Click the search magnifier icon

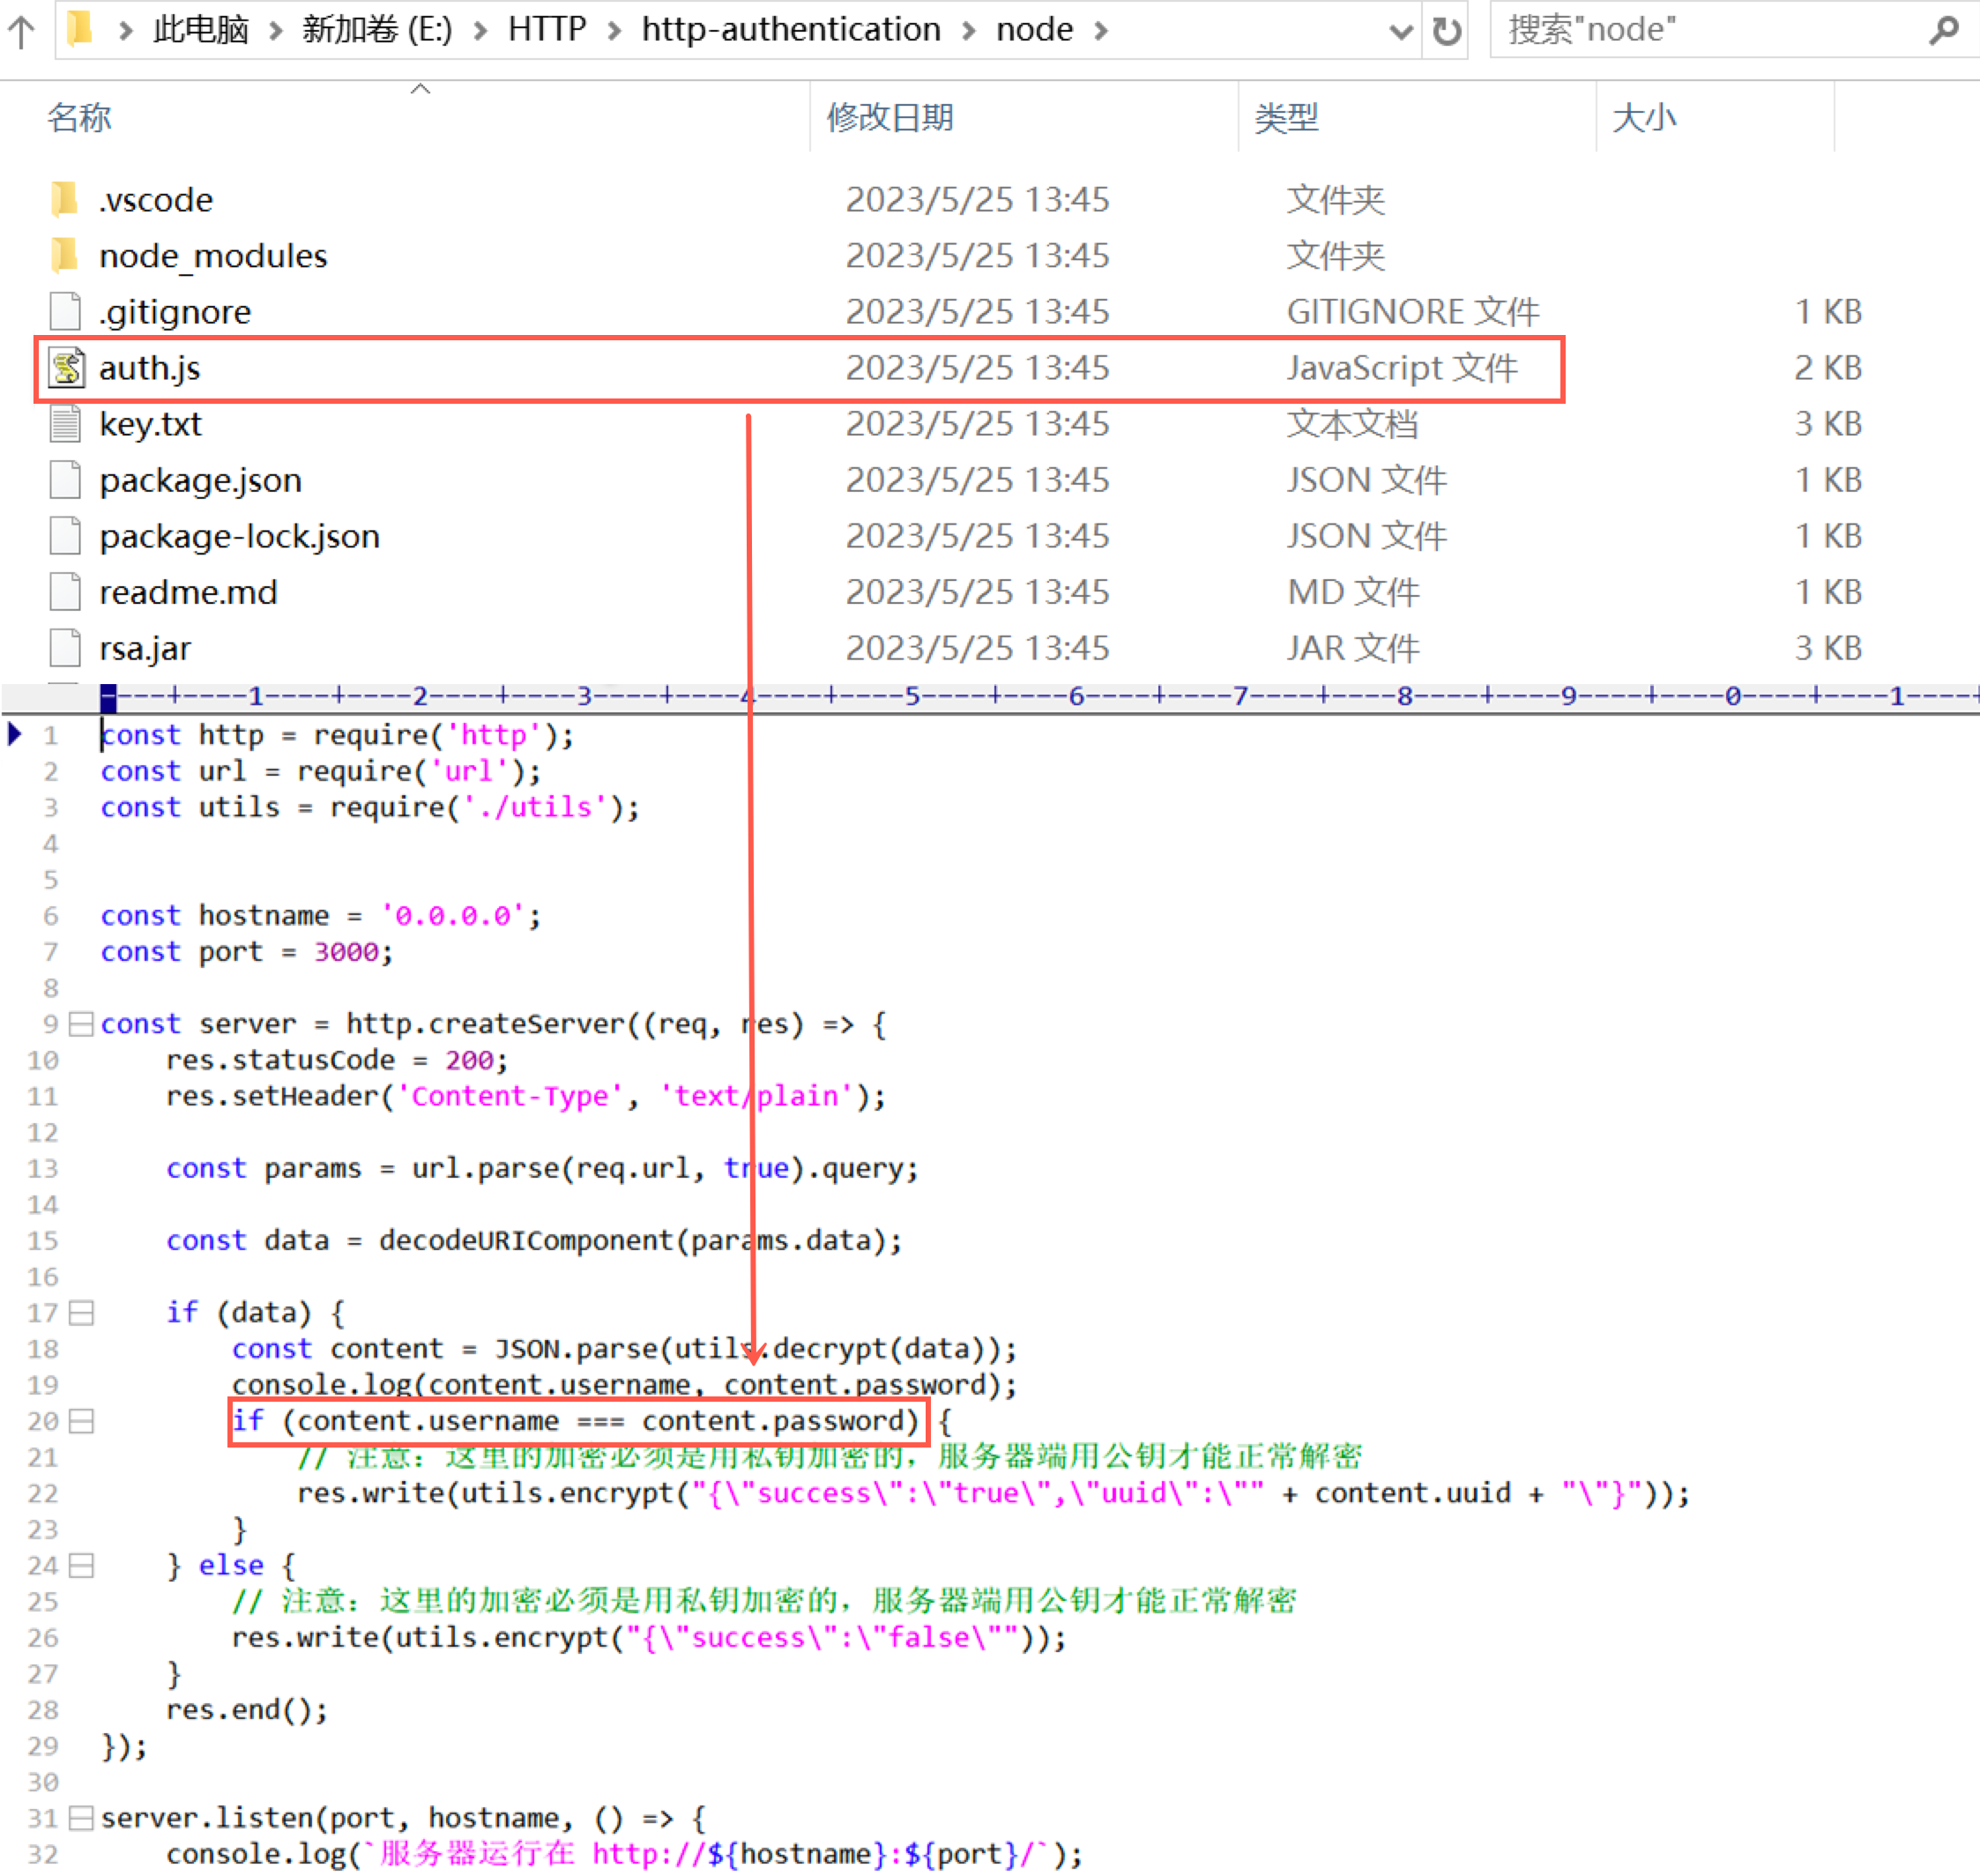[x=1943, y=30]
